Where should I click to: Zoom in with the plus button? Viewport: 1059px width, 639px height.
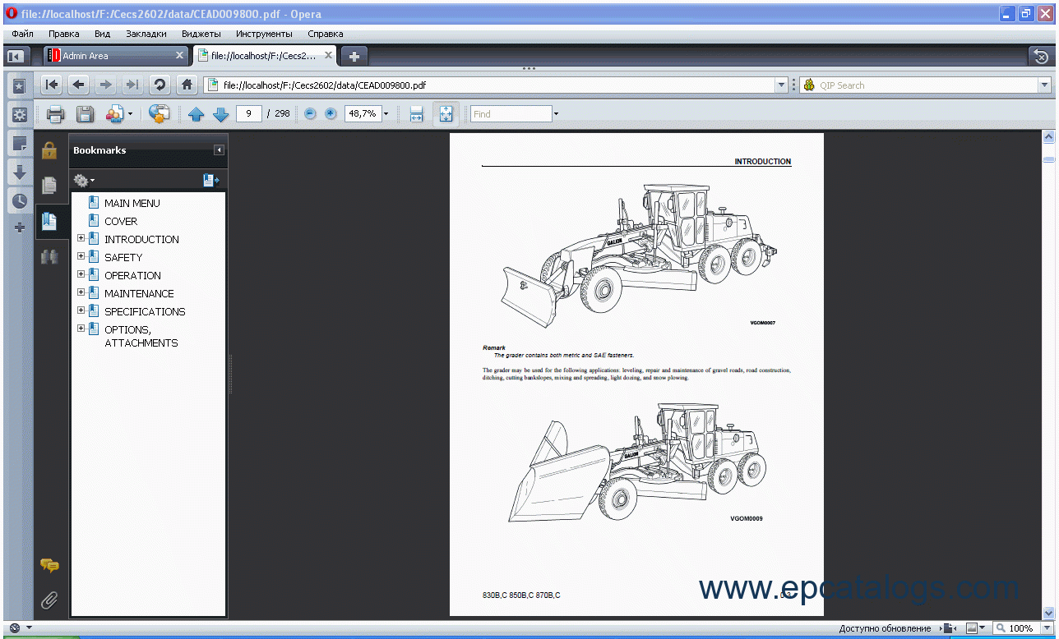point(331,114)
